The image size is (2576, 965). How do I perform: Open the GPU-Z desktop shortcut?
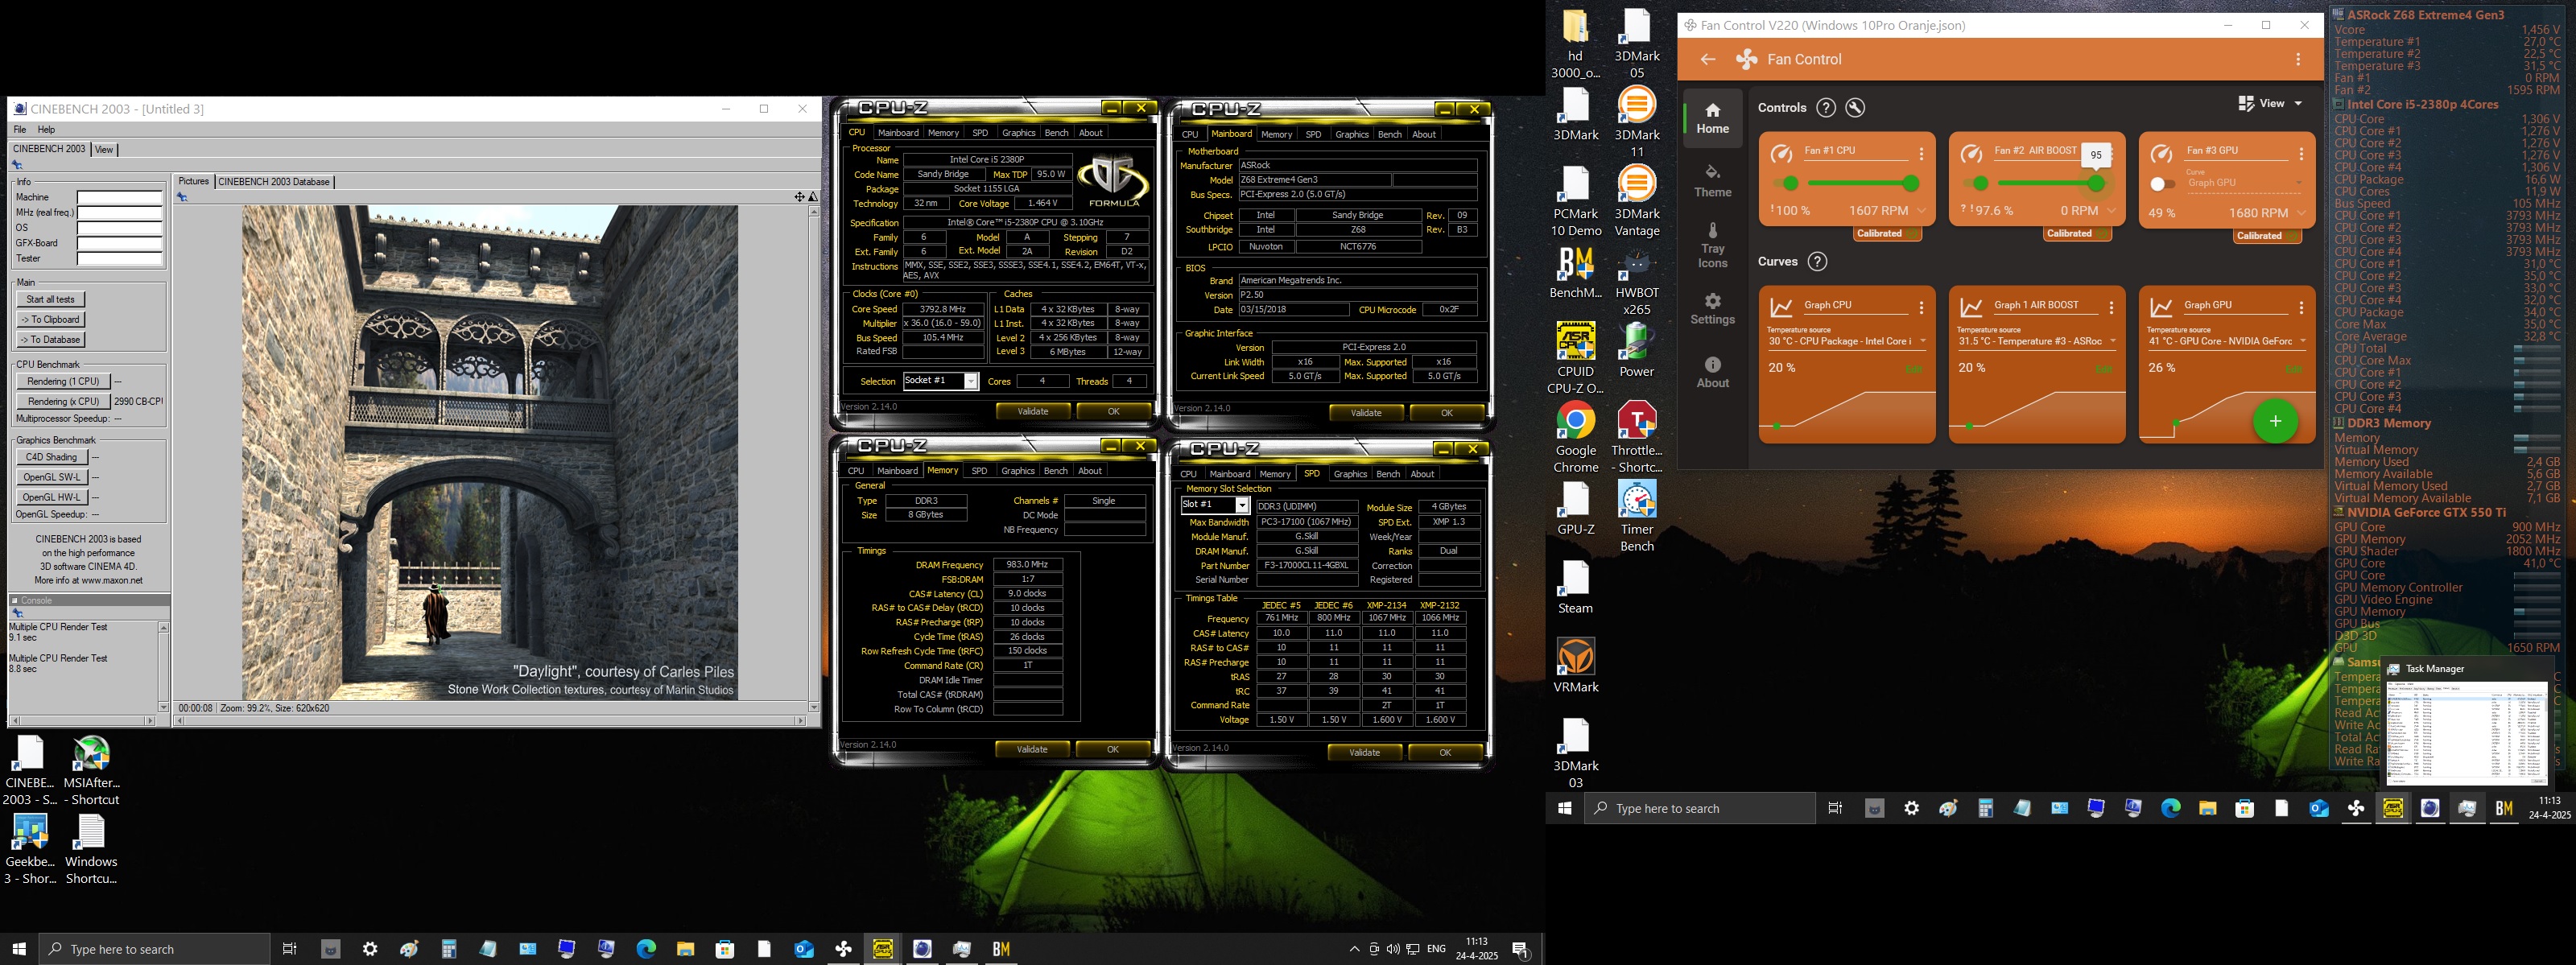click(x=1575, y=509)
